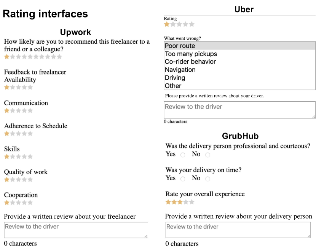The height and width of the screenshot is (249, 316).
Task: Select Yes for professional and courteous
Action: pyautogui.click(x=183, y=155)
